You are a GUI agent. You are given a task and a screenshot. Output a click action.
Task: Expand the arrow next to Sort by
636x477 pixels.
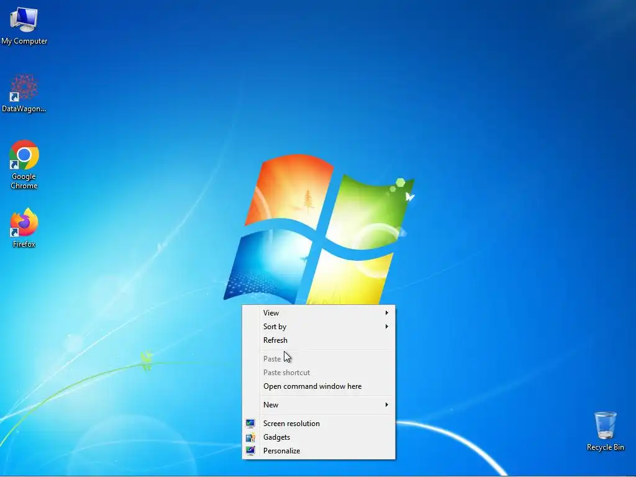[386, 327]
